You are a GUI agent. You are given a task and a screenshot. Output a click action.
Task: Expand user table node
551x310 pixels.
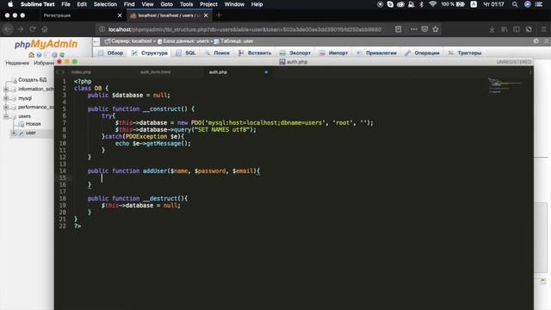pos(14,133)
